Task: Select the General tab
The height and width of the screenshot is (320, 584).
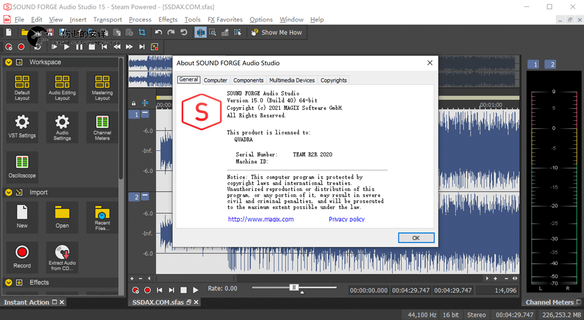Action: coord(189,79)
